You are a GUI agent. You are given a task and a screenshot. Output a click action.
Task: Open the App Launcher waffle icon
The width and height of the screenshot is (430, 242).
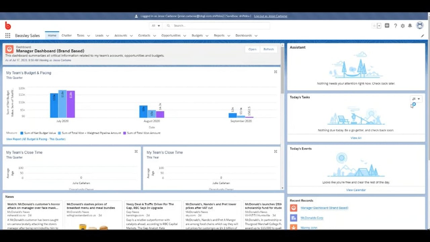8,36
